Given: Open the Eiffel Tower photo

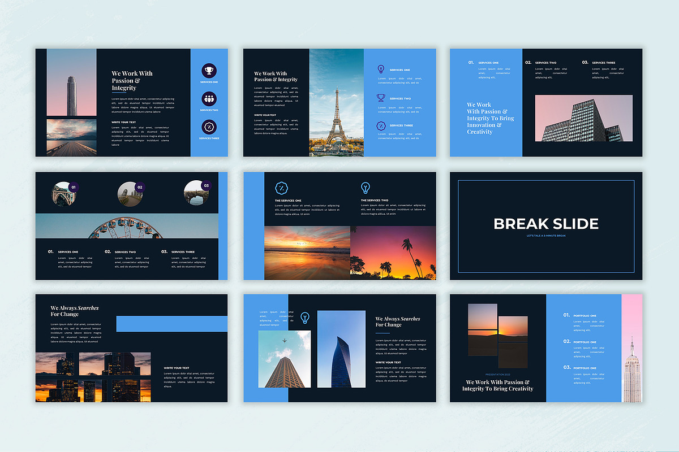Looking at the screenshot, I should pos(336,102).
